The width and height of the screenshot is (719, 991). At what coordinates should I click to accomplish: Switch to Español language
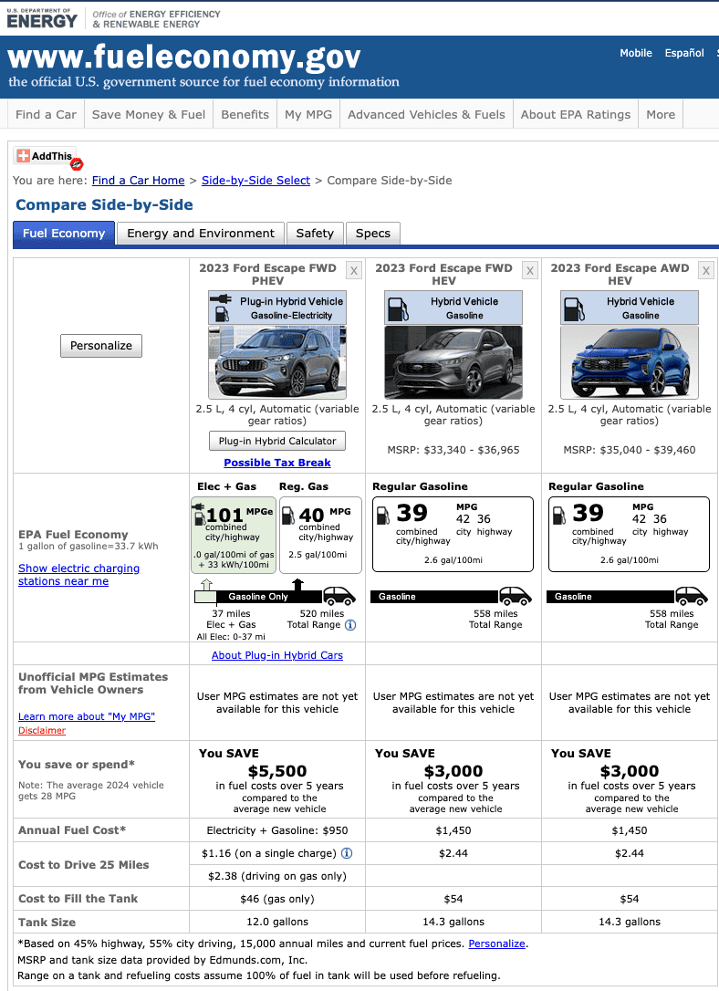(684, 53)
